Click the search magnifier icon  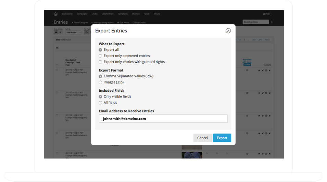[x=272, y=22]
